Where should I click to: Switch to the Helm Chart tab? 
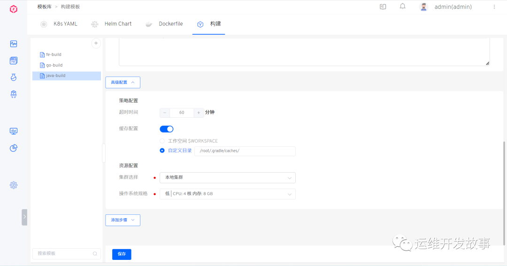tap(111, 24)
